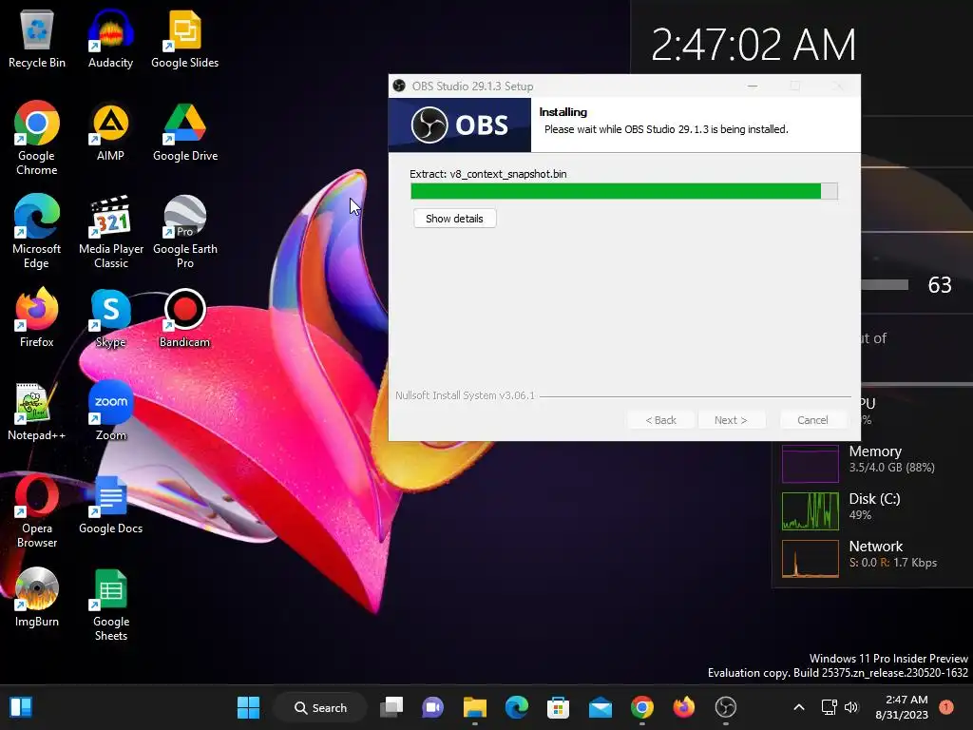Open the Mail app in the taskbar
The image size is (973, 730).
click(601, 707)
